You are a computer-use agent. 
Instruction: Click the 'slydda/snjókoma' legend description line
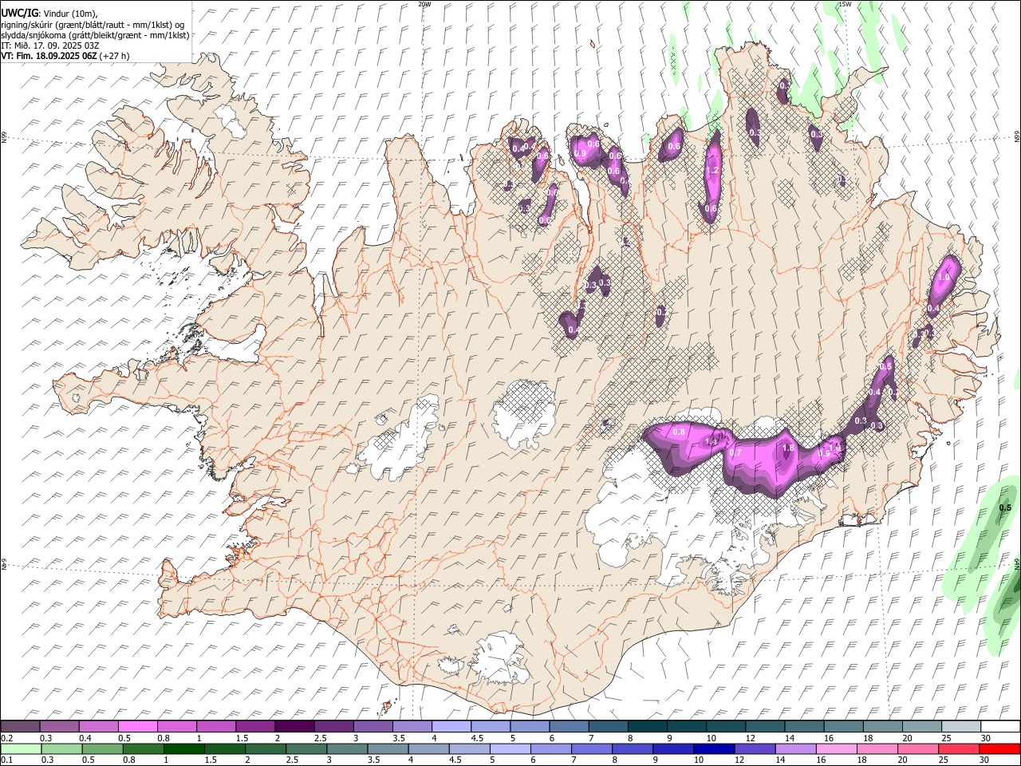pyautogui.click(x=95, y=35)
